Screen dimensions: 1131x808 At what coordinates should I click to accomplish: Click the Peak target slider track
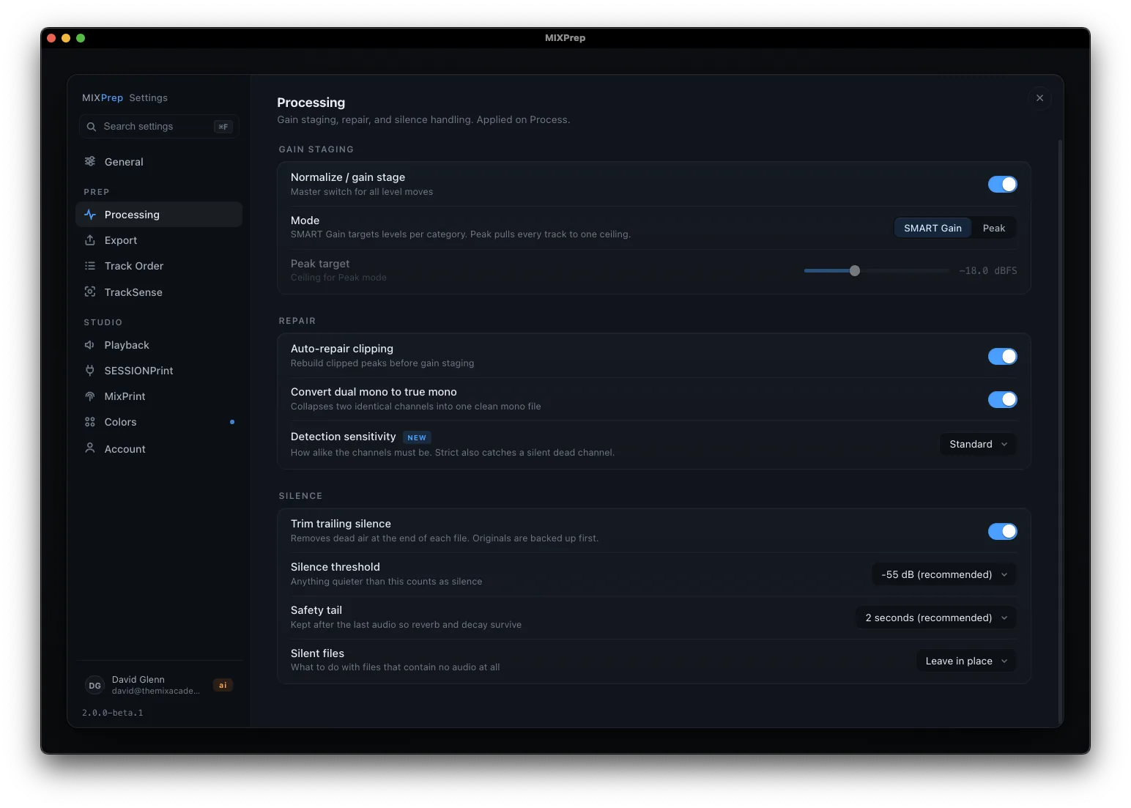(876, 271)
